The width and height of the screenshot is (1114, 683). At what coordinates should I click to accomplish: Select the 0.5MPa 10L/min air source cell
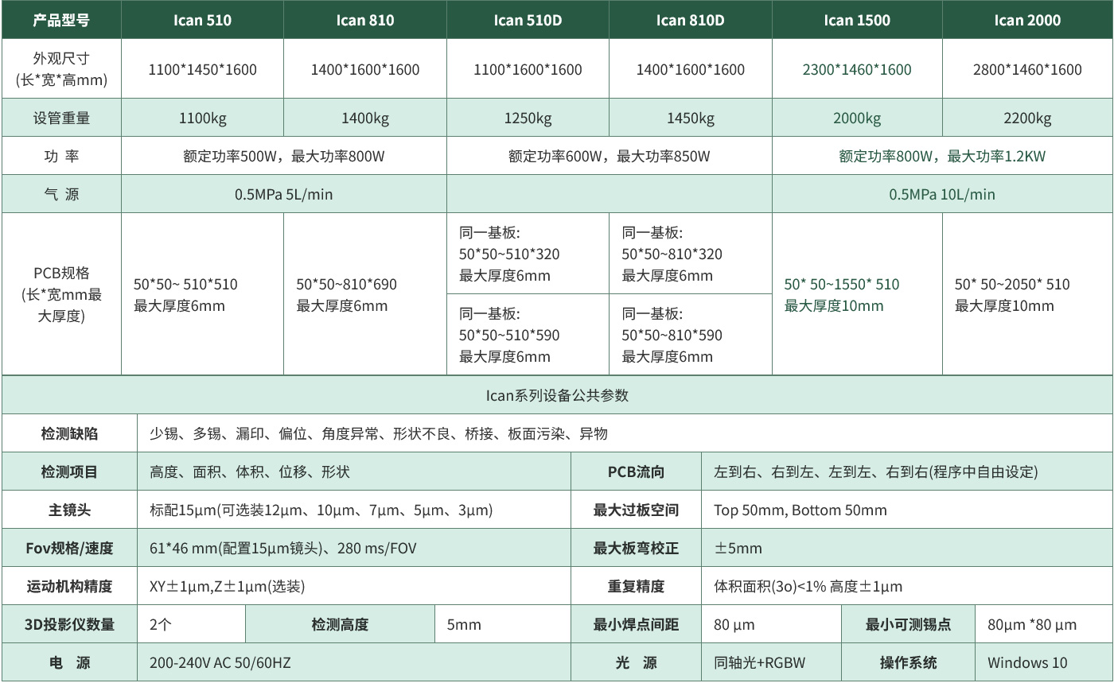point(941,194)
